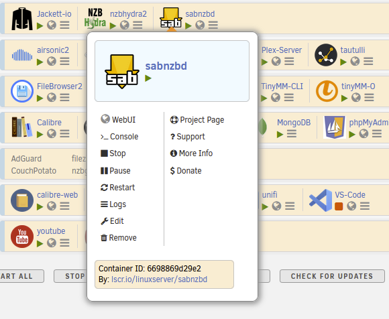Click the Check For Updates button
The height and width of the screenshot is (319, 389).
click(332, 276)
